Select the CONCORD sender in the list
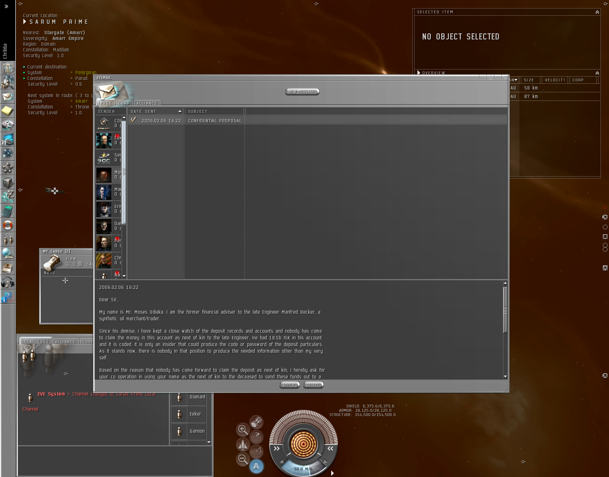Image resolution: width=609 pixels, height=477 pixels. 109,123
